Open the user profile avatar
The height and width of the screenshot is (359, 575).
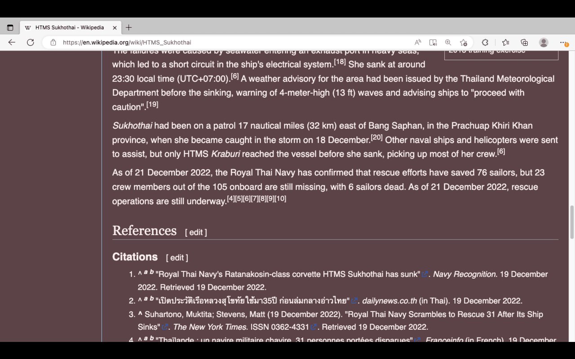[544, 42]
